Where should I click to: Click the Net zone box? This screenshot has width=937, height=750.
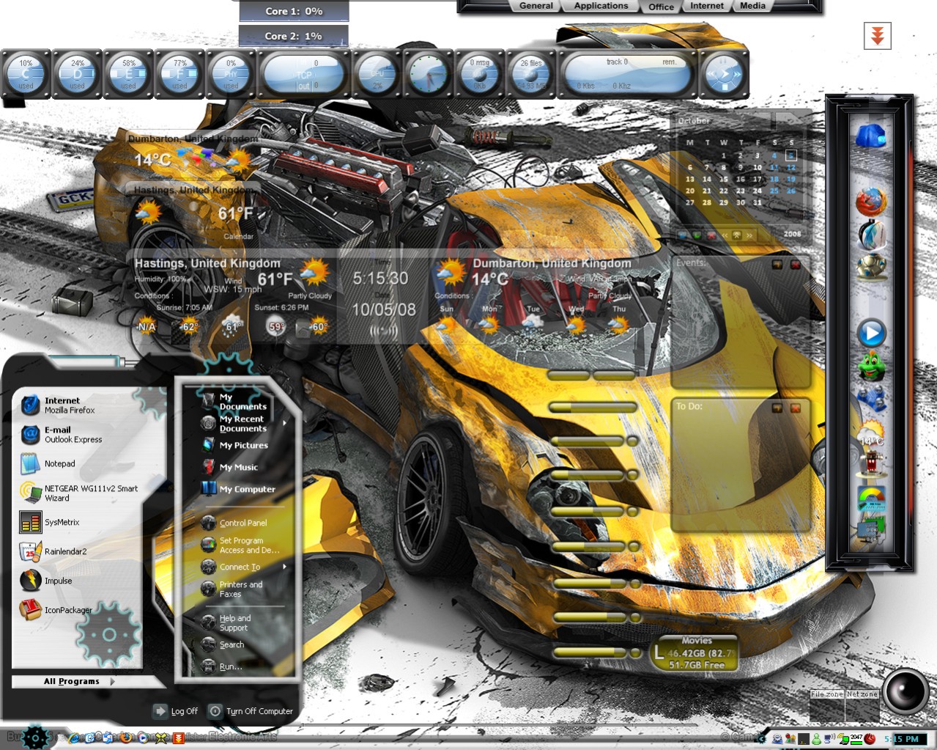point(862,705)
